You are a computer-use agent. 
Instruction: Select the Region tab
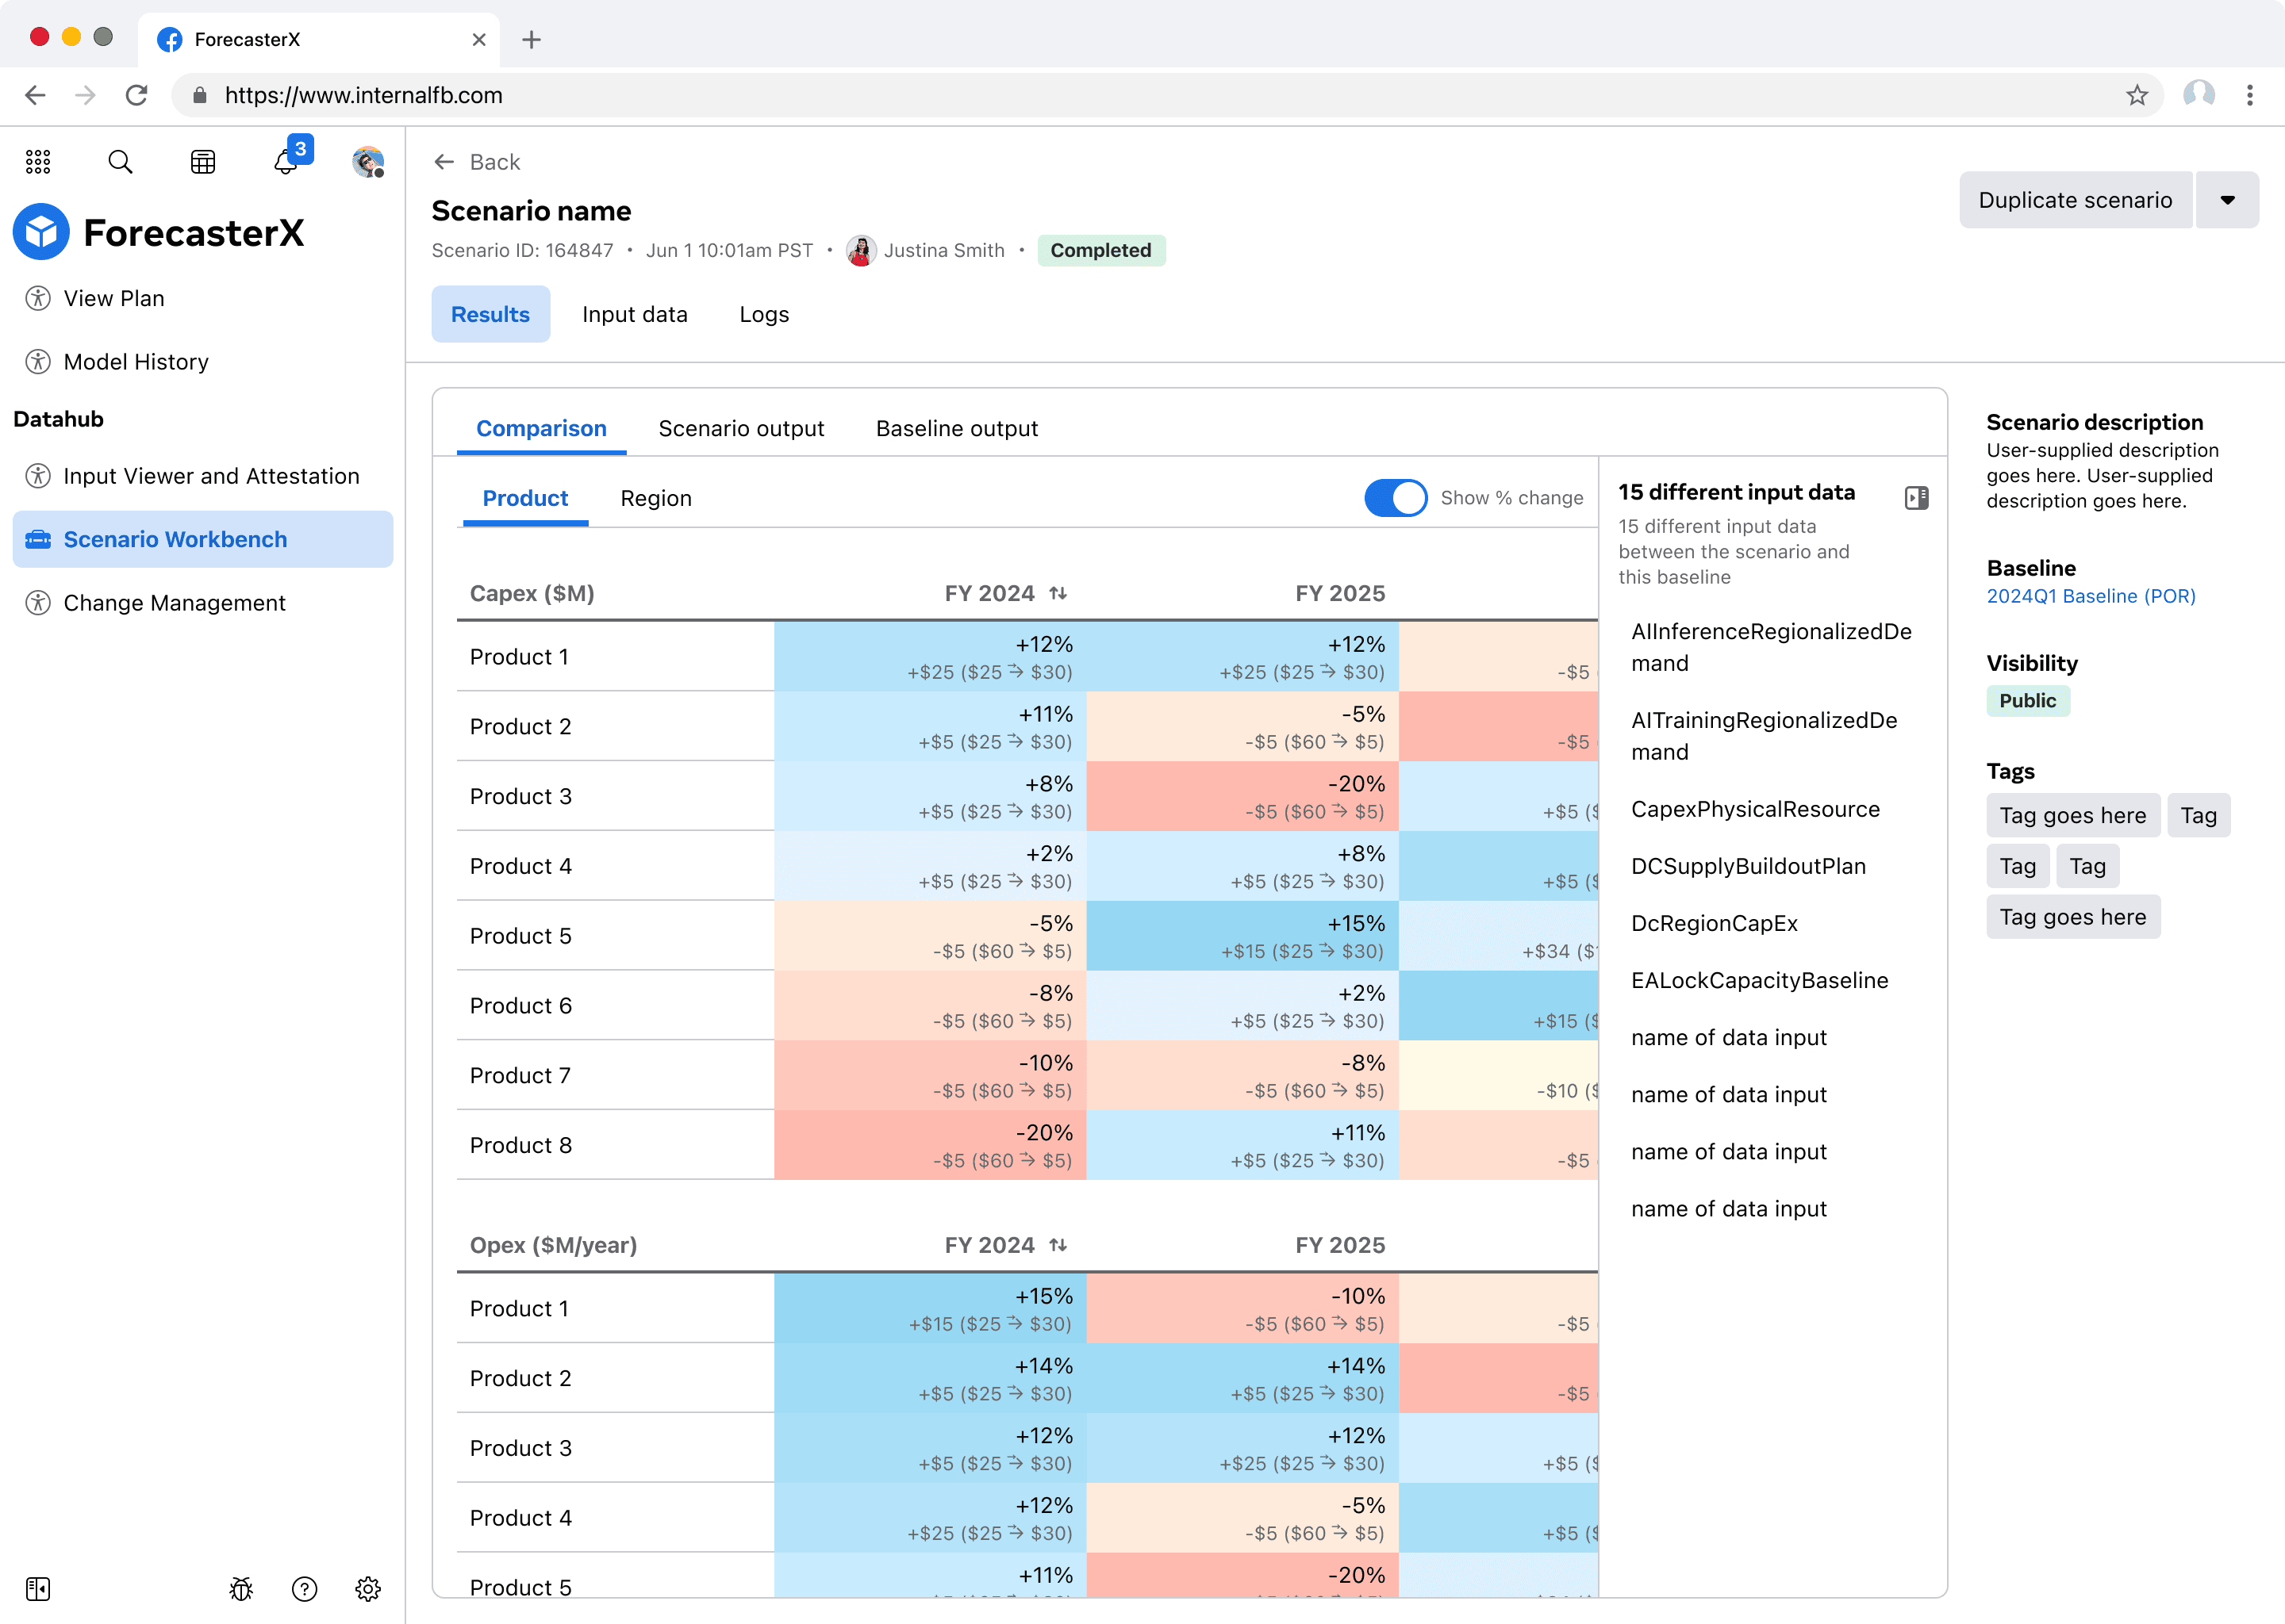pyautogui.click(x=655, y=498)
